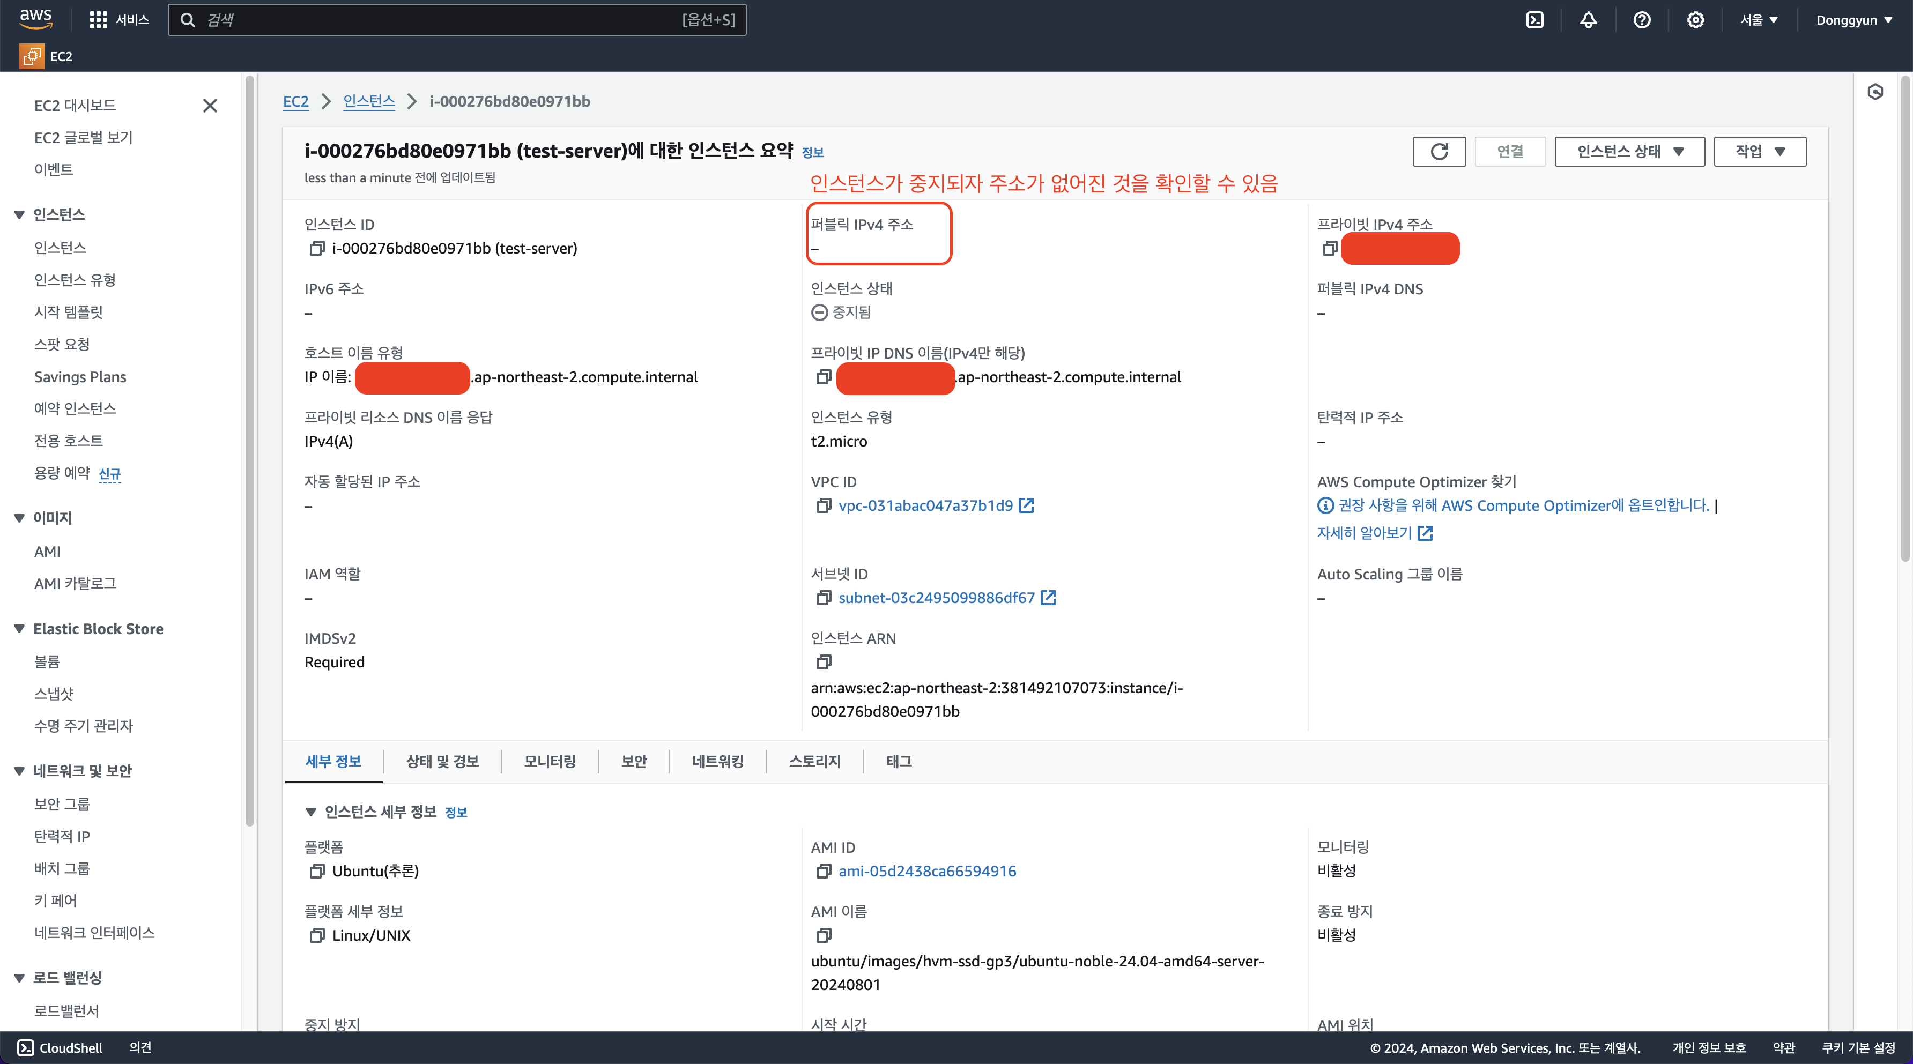Copy the VPC ID using copy icon
1913x1064 pixels.
[x=823, y=505]
